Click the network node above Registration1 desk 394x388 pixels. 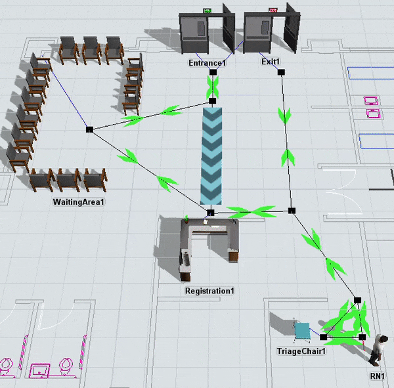pos(210,213)
